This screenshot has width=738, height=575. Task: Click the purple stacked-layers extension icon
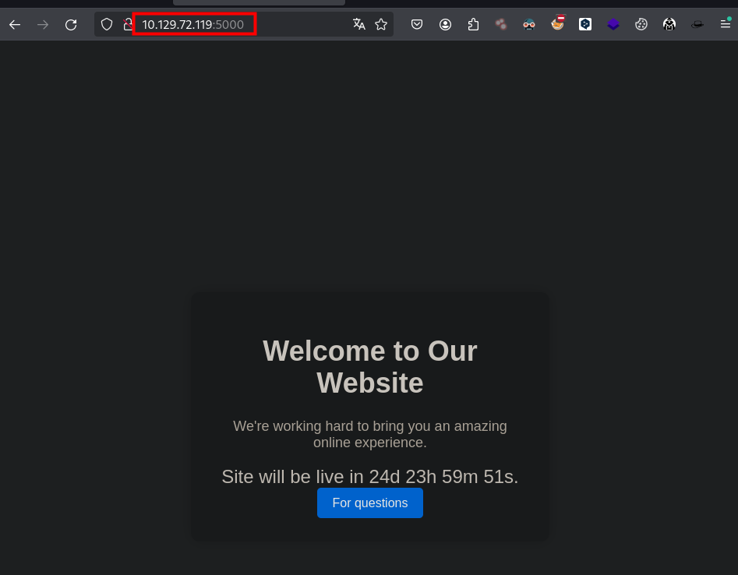point(613,24)
